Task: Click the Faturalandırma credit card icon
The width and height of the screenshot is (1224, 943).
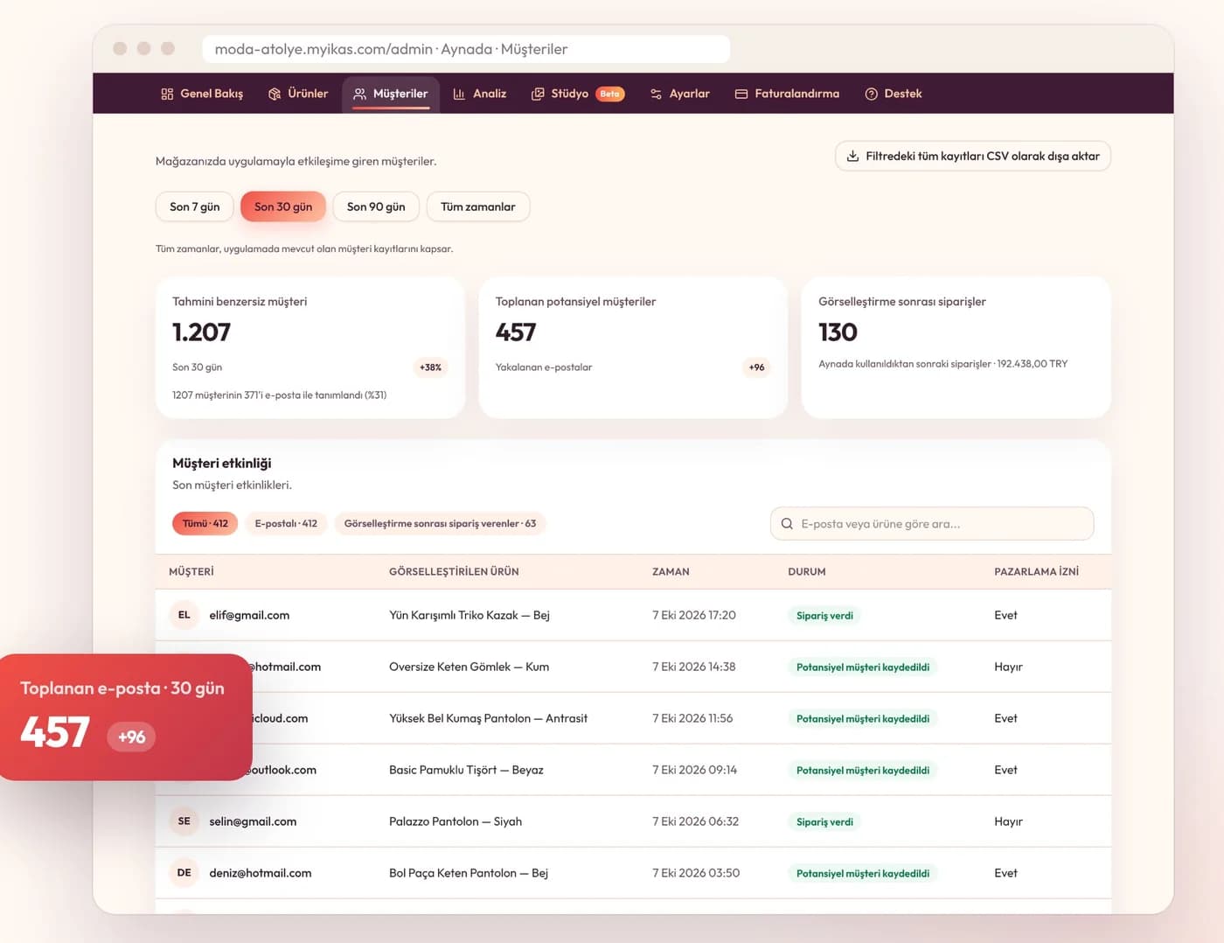Action: click(x=741, y=94)
